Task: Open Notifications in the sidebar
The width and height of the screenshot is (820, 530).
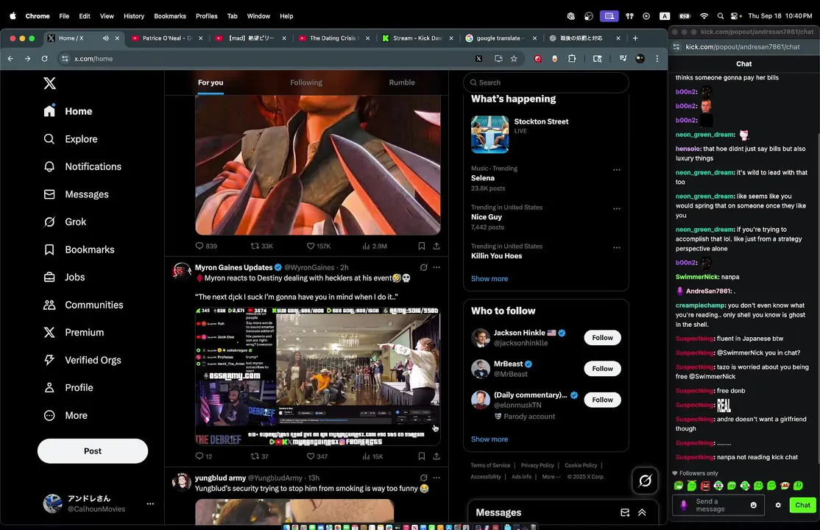Action: pos(82,166)
